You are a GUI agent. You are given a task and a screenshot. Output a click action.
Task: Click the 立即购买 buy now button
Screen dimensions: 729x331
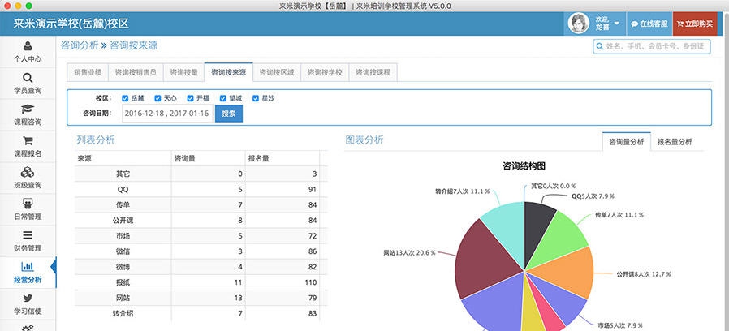pyautogui.click(x=695, y=24)
